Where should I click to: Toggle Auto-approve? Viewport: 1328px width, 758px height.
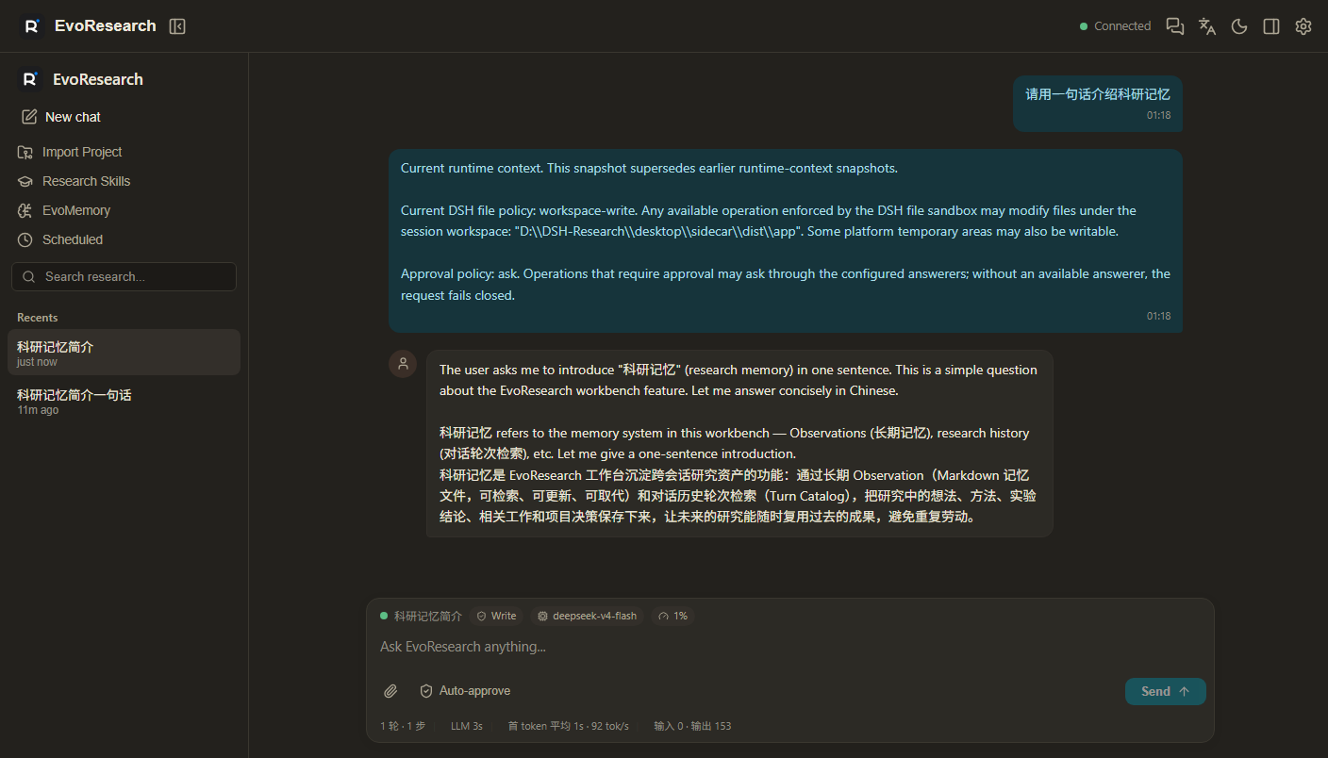[x=465, y=691]
